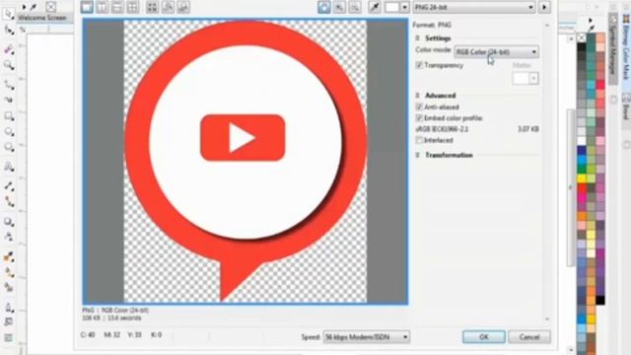Select the Polygon tool in toolbox
The height and width of the screenshot is (355, 631).
point(9,148)
